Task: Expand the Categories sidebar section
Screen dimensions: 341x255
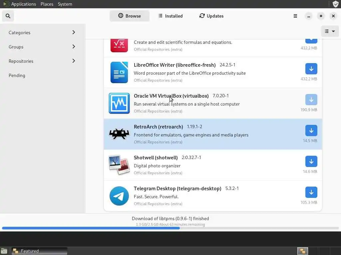Action: (x=42, y=33)
